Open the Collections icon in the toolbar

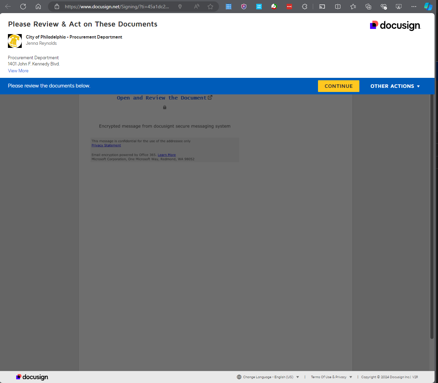368,6
